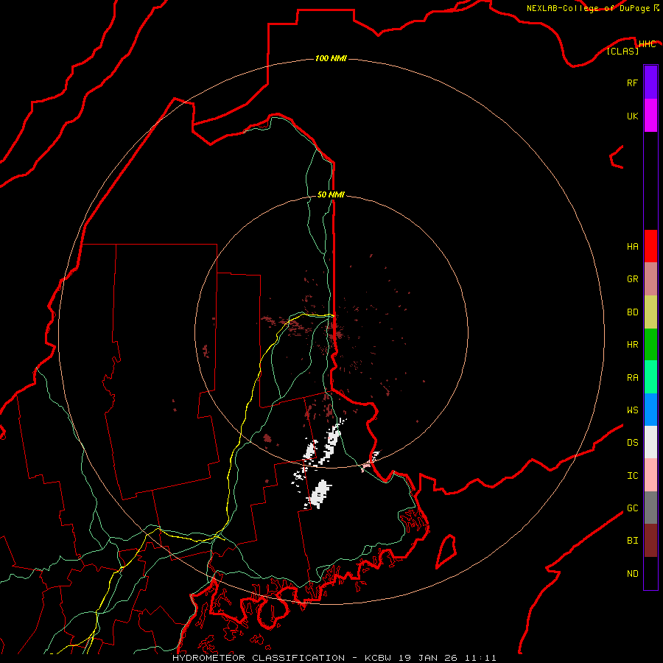
Task: Click the HA red legend swatch
Action: pyautogui.click(x=650, y=246)
